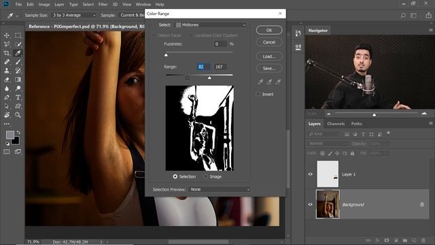The height and width of the screenshot is (245, 435).
Task: Open the Edit Toolbar three-dots menu
Action: [x=7, y=124]
